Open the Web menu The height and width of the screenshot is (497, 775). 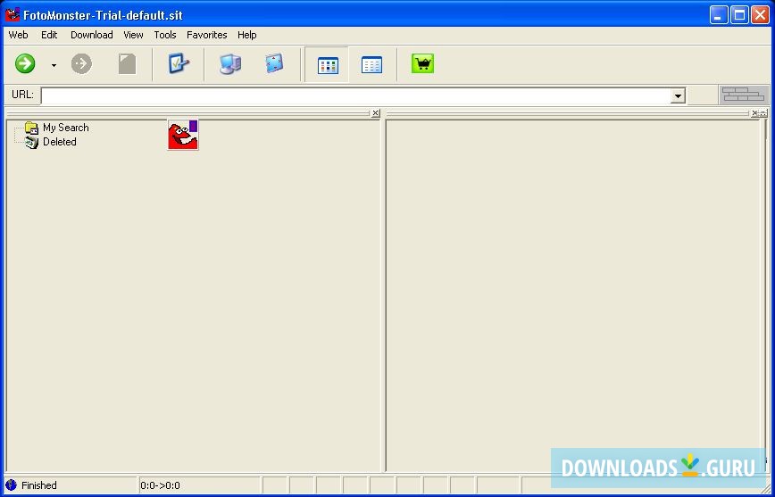coord(18,35)
